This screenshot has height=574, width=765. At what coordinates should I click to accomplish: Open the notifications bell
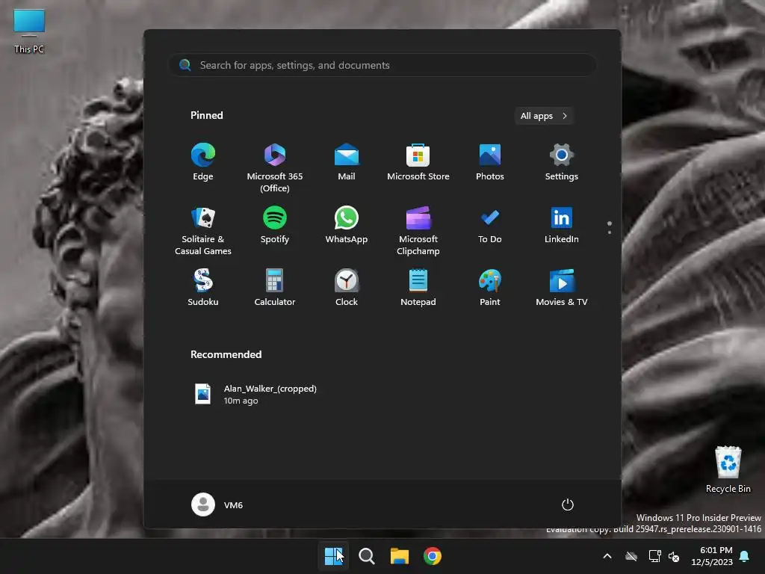pos(745,556)
